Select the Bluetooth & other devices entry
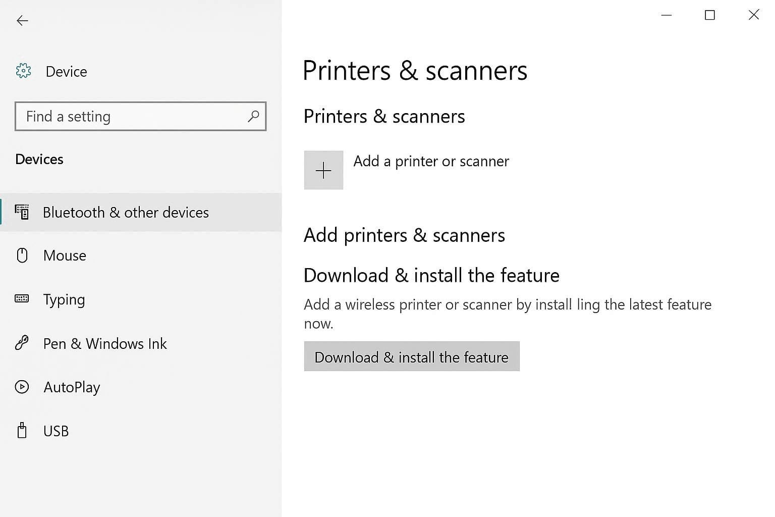Image resolution: width=775 pixels, height=517 pixels. tap(126, 212)
